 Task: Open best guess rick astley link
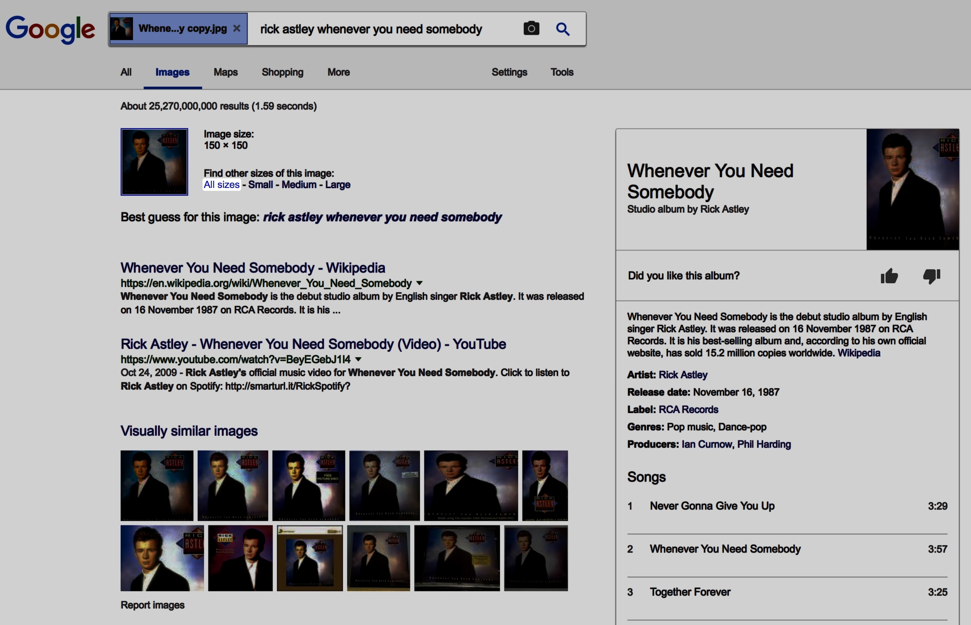click(382, 217)
